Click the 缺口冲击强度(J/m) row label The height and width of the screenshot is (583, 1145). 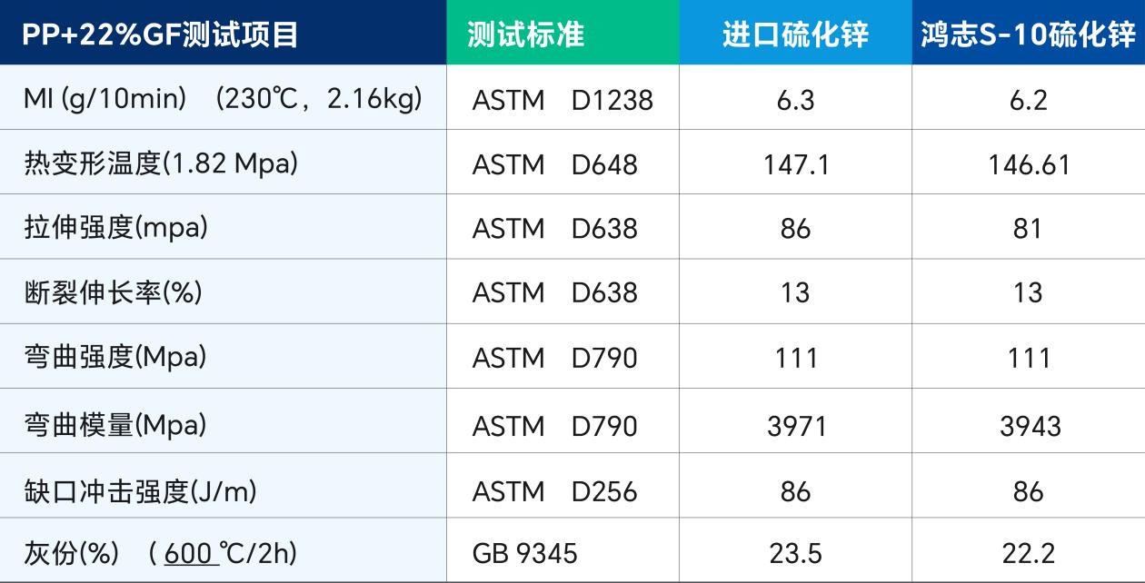pos(141,490)
